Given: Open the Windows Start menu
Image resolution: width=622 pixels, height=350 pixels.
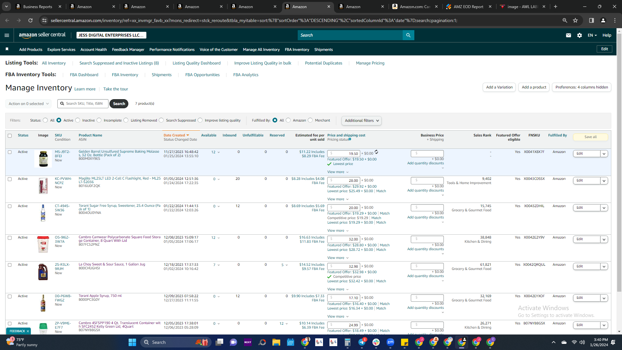Looking at the screenshot, I should (132, 342).
